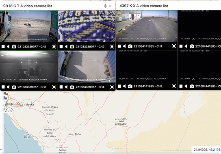
Task: Click the G T A vehicle label on map
Action: tap(8, 109)
